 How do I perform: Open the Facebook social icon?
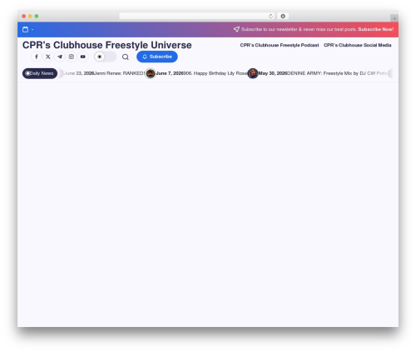pyautogui.click(x=37, y=57)
